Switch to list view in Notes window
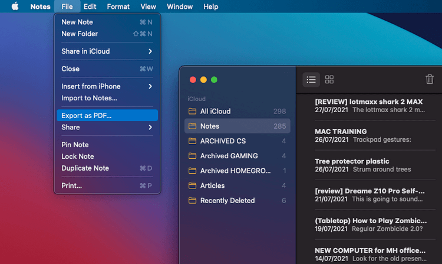The width and height of the screenshot is (442, 264). tap(311, 80)
